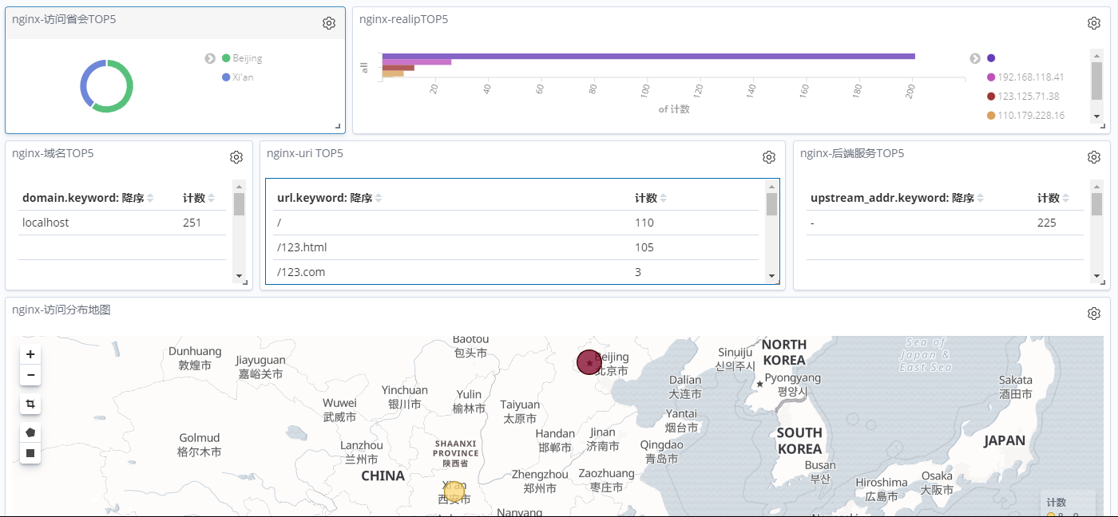1118x517 pixels.
Task: Click the 110.179.228.16 legend color dot
Action: tap(991, 116)
